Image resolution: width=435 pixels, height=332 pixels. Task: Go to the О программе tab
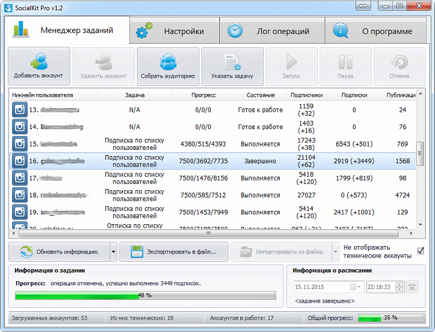(x=375, y=31)
